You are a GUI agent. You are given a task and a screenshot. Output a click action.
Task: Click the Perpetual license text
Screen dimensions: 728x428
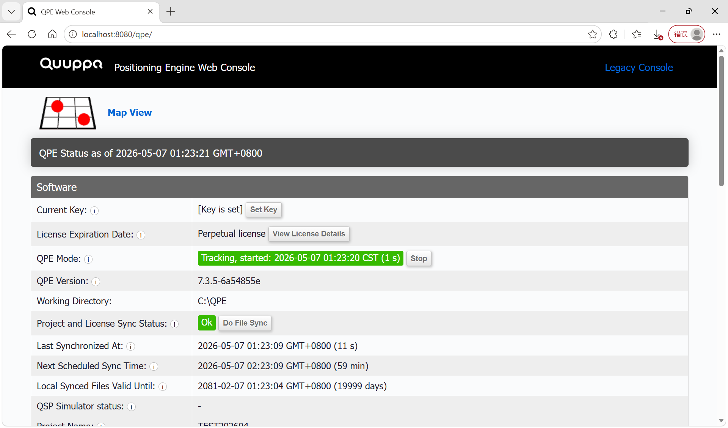(x=232, y=234)
